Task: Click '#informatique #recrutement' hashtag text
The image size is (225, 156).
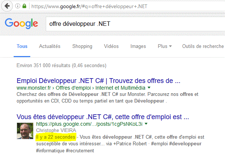Action: [65, 151]
